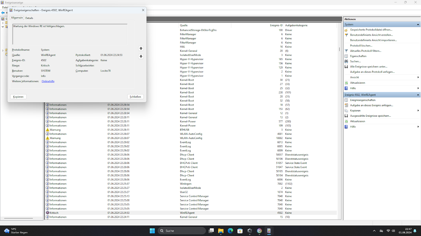Click the binoculars Suchen icon
Viewport: 421px width, 236px height.
click(x=346, y=61)
